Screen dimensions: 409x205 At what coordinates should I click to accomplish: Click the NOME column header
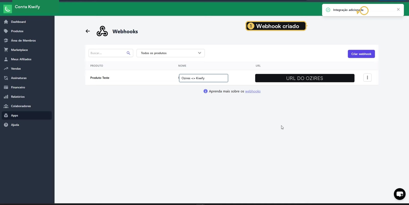(182, 66)
